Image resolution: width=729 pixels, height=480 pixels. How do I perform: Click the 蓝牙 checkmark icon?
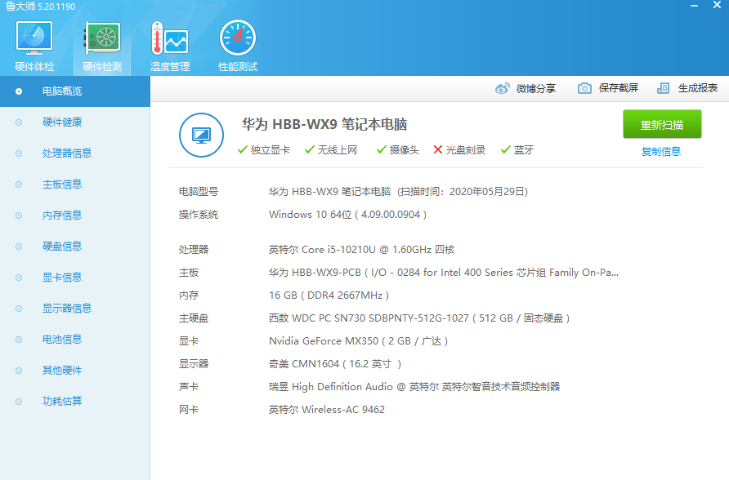coord(506,149)
